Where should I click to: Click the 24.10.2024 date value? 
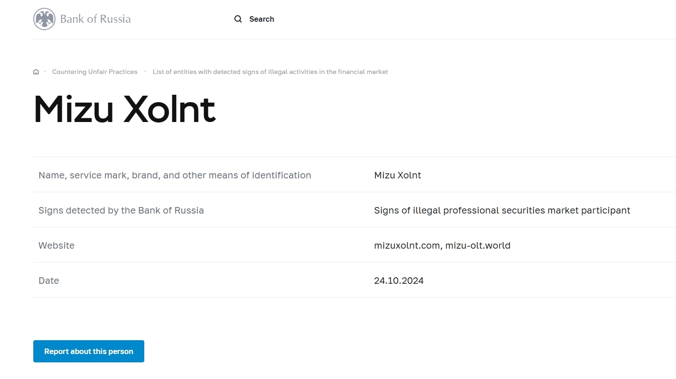point(399,281)
